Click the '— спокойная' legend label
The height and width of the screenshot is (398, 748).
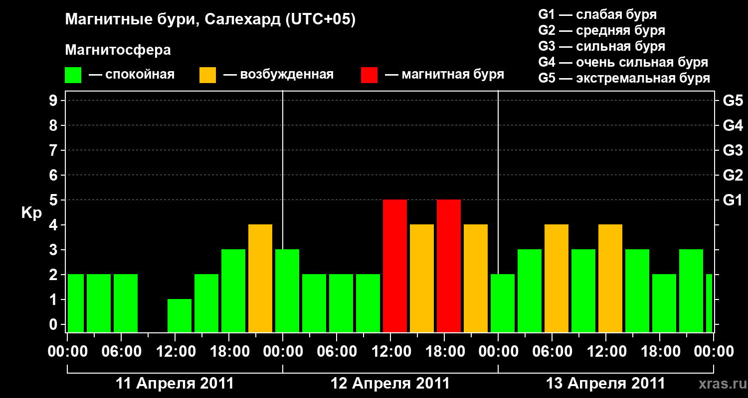coord(132,75)
